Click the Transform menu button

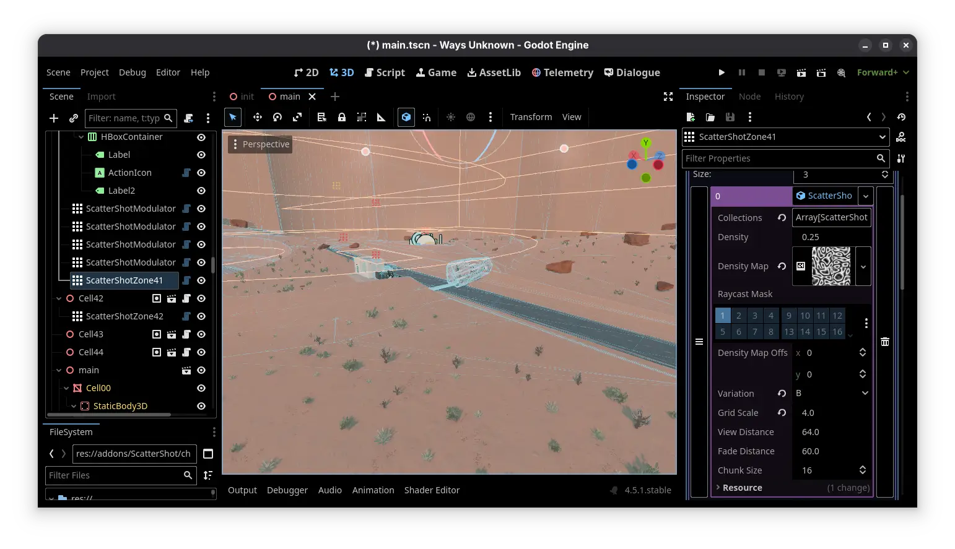click(531, 117)
